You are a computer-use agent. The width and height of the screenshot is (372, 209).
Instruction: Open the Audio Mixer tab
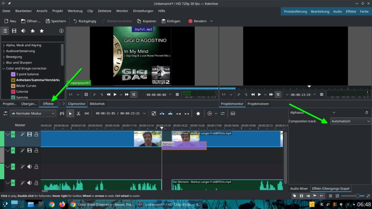click(x=299, y=189)
